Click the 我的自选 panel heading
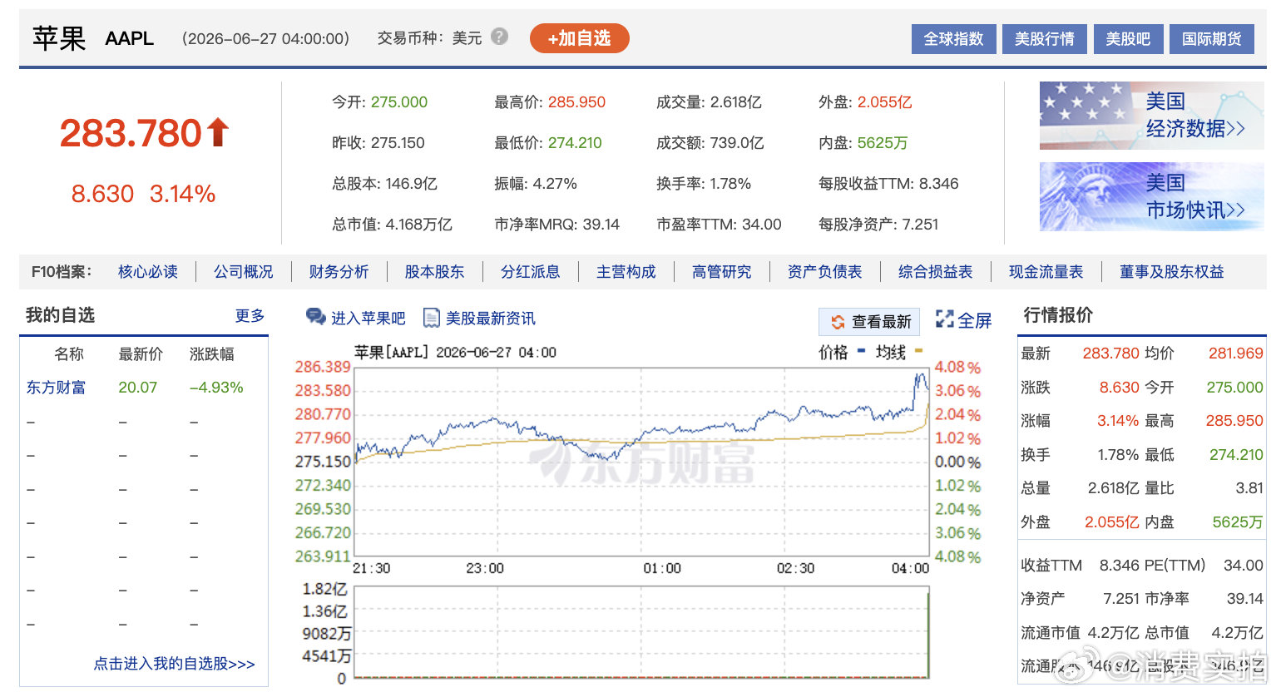The height and width of the screenshot is (697, 1281). pyautogui.click(x=60, y=315)
